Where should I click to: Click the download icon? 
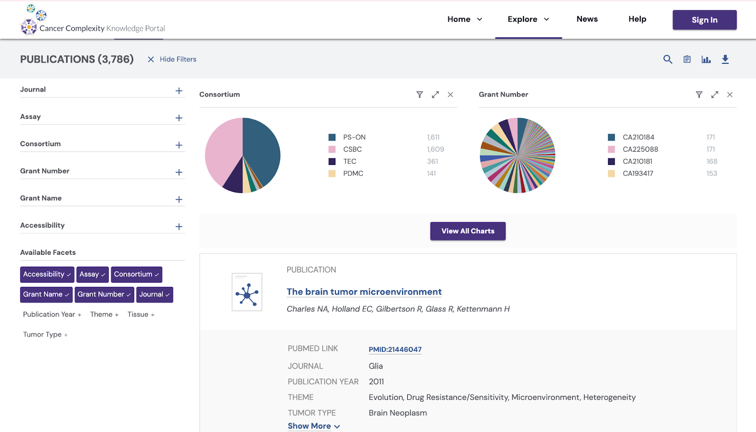tap(725, 59)
